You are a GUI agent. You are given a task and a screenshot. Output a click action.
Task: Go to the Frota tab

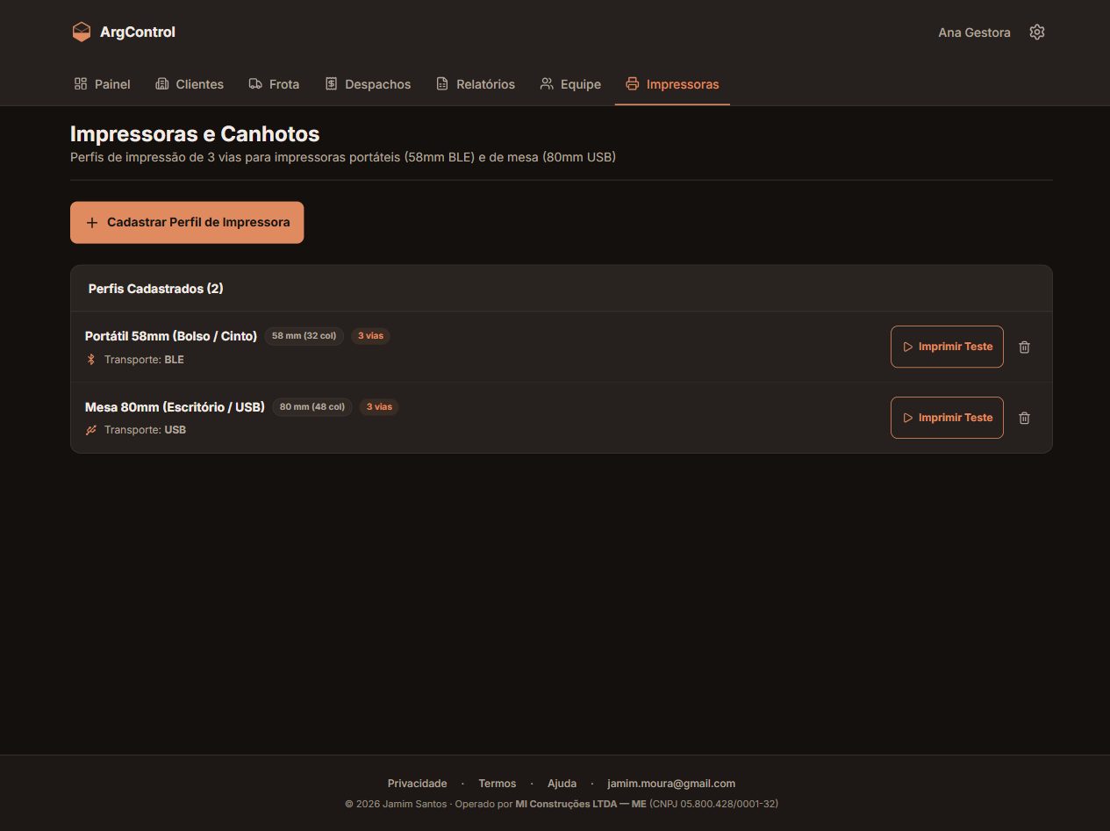click(x=274, y=84)
